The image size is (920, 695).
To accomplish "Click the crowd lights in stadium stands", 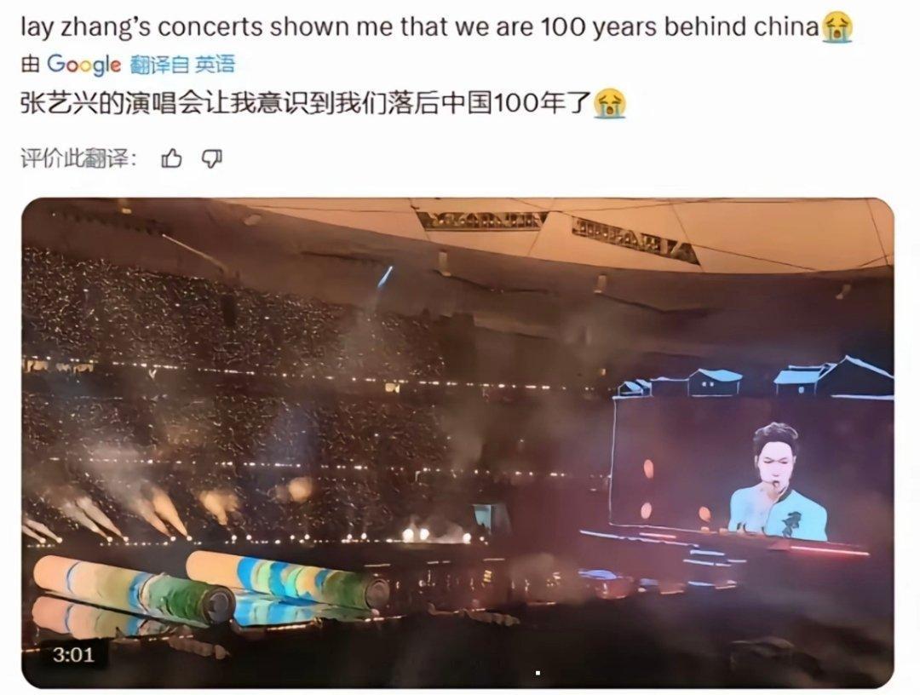I will tap(235, 376).
